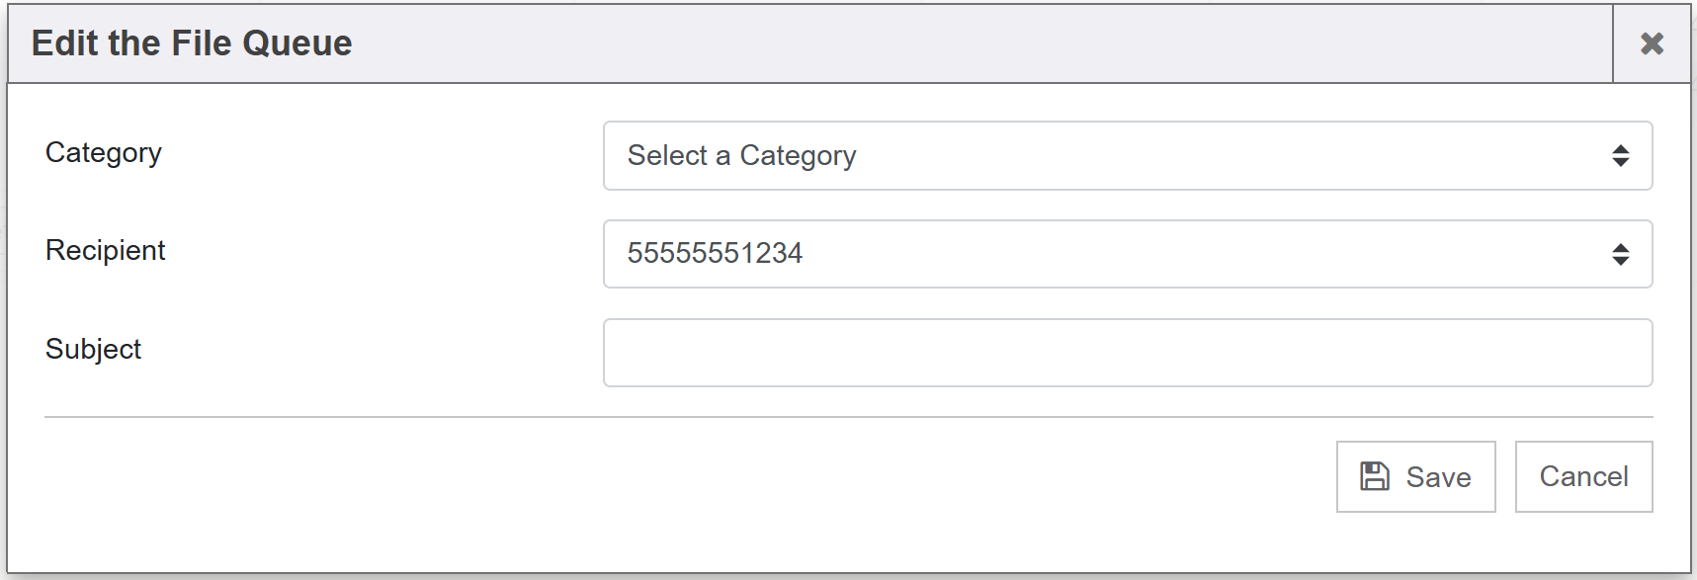Close the Edit the File Queue dialog
The width and height of the screenshot is (1697, 580).
pyautogui.click(x=1652, y=43)
